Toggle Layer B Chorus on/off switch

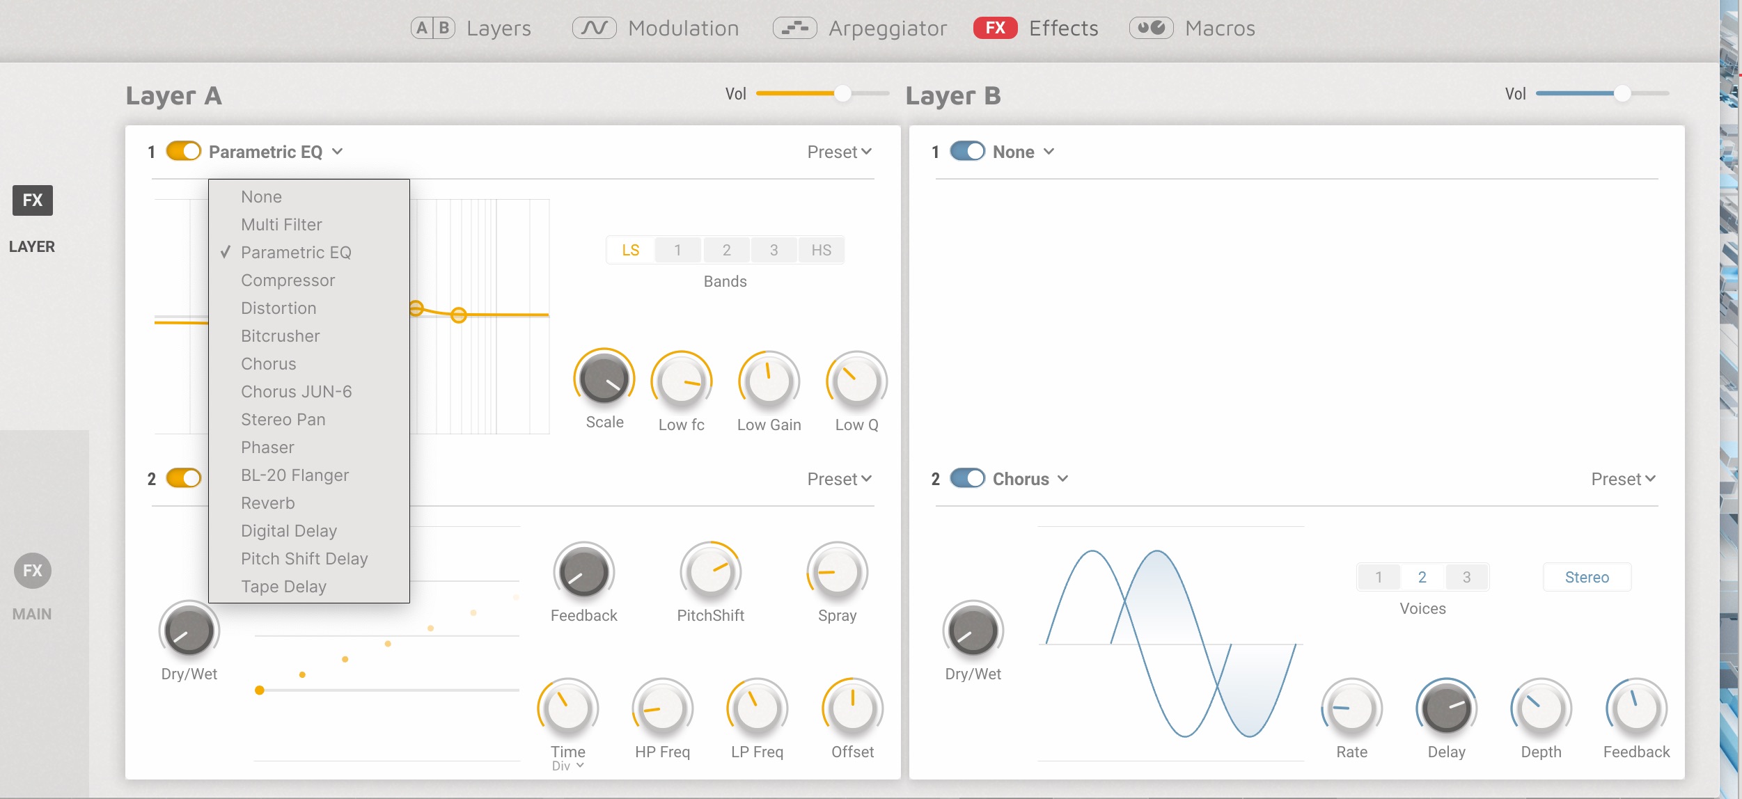point(967,478)
